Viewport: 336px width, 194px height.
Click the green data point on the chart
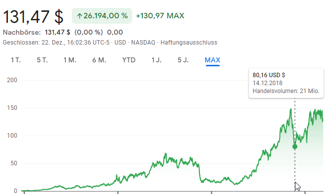pyautogui.click(x=295, y=146)
